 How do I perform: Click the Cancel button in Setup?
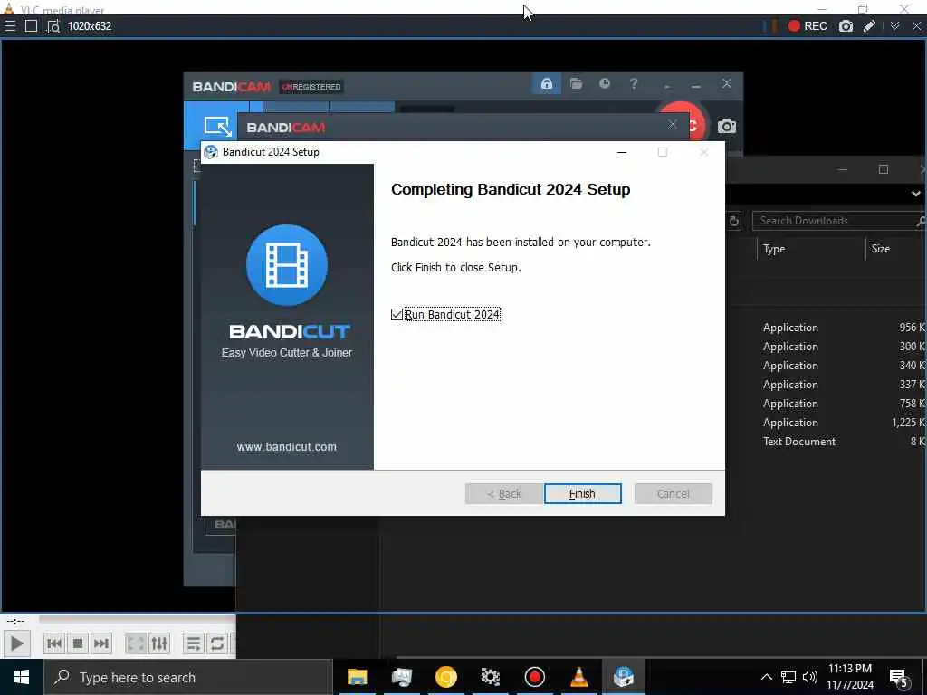(673, 493)
